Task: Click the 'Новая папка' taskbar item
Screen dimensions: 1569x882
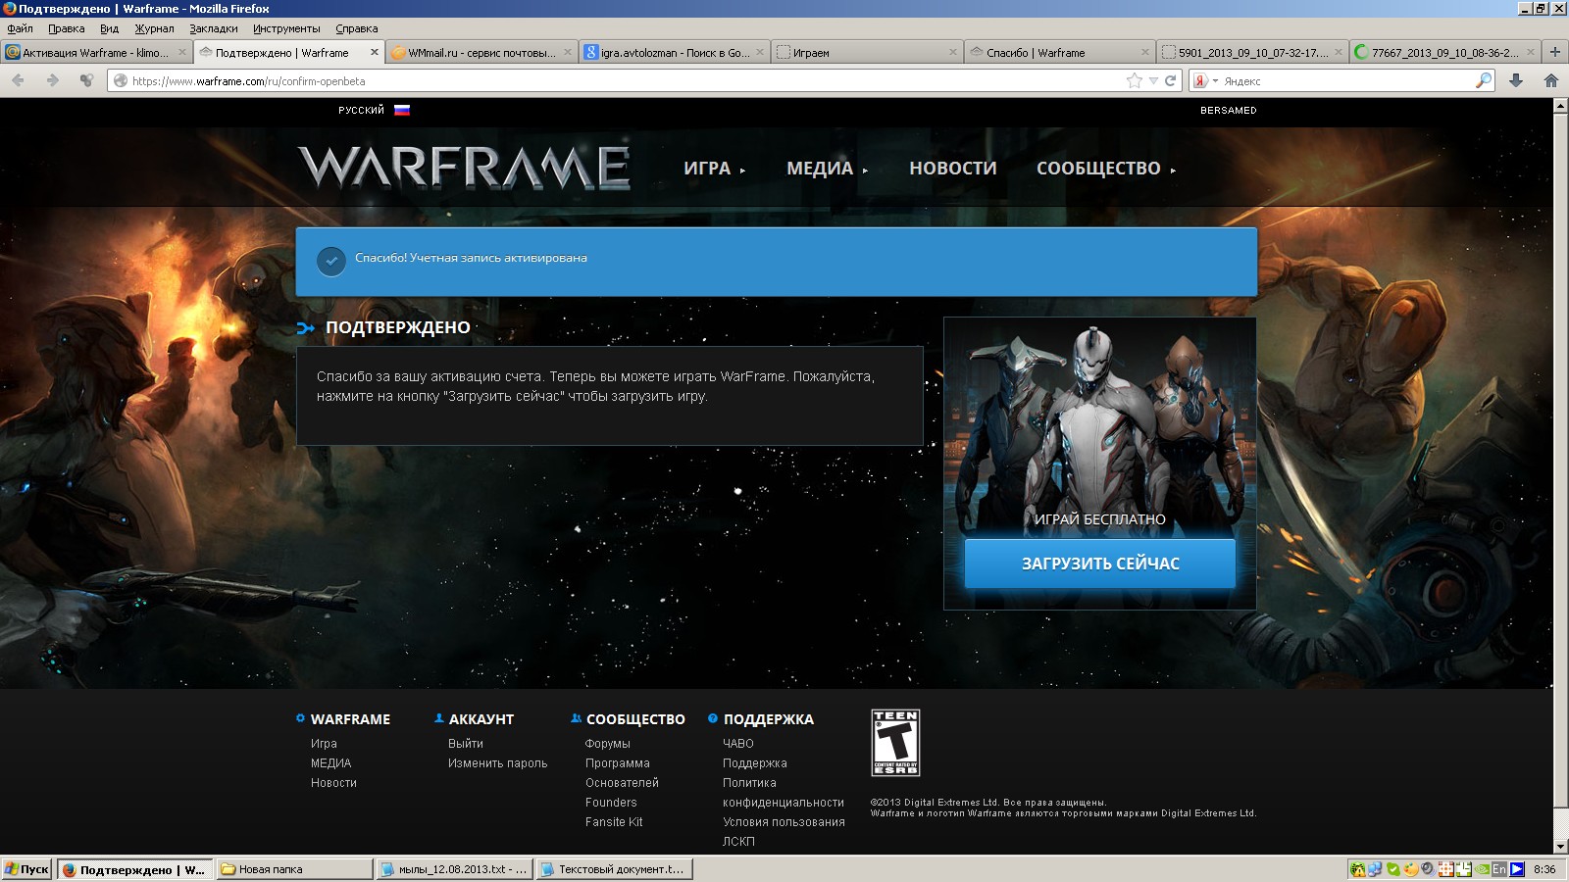Action: (x=294, y=869)
